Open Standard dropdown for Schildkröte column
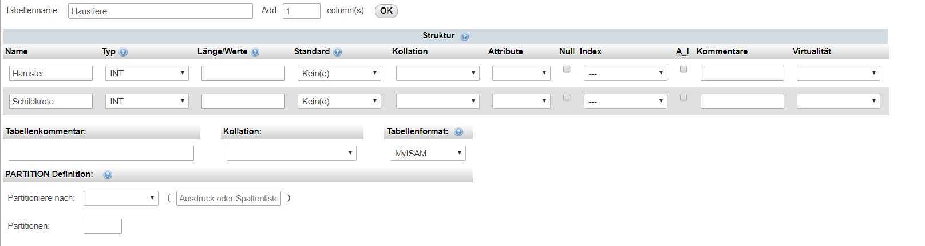 coord(339,101)
